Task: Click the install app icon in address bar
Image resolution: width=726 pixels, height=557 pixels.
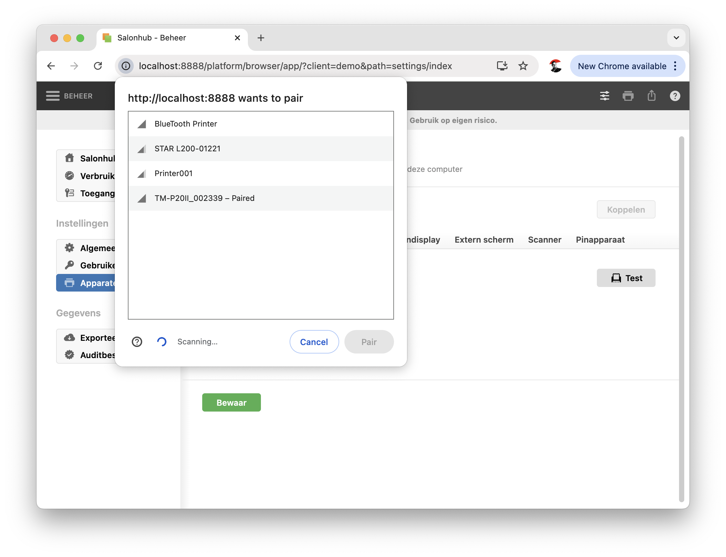Action: 502,66
